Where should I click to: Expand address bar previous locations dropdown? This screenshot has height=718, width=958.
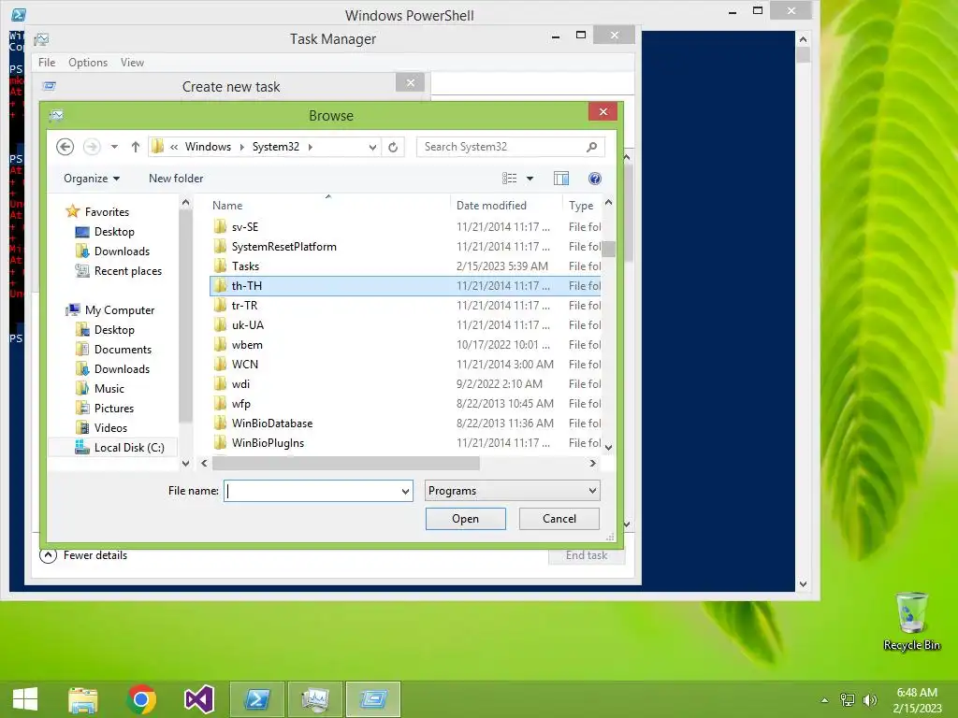tap(372, 147)
